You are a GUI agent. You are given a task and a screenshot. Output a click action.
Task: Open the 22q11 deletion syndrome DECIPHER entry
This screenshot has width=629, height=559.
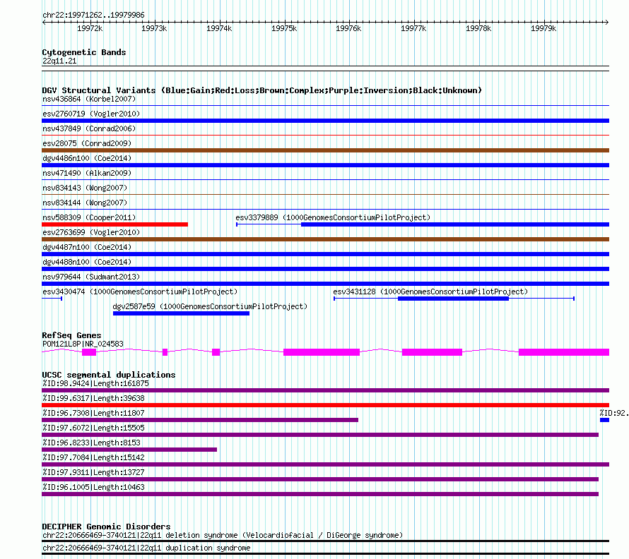click(223, 536)
